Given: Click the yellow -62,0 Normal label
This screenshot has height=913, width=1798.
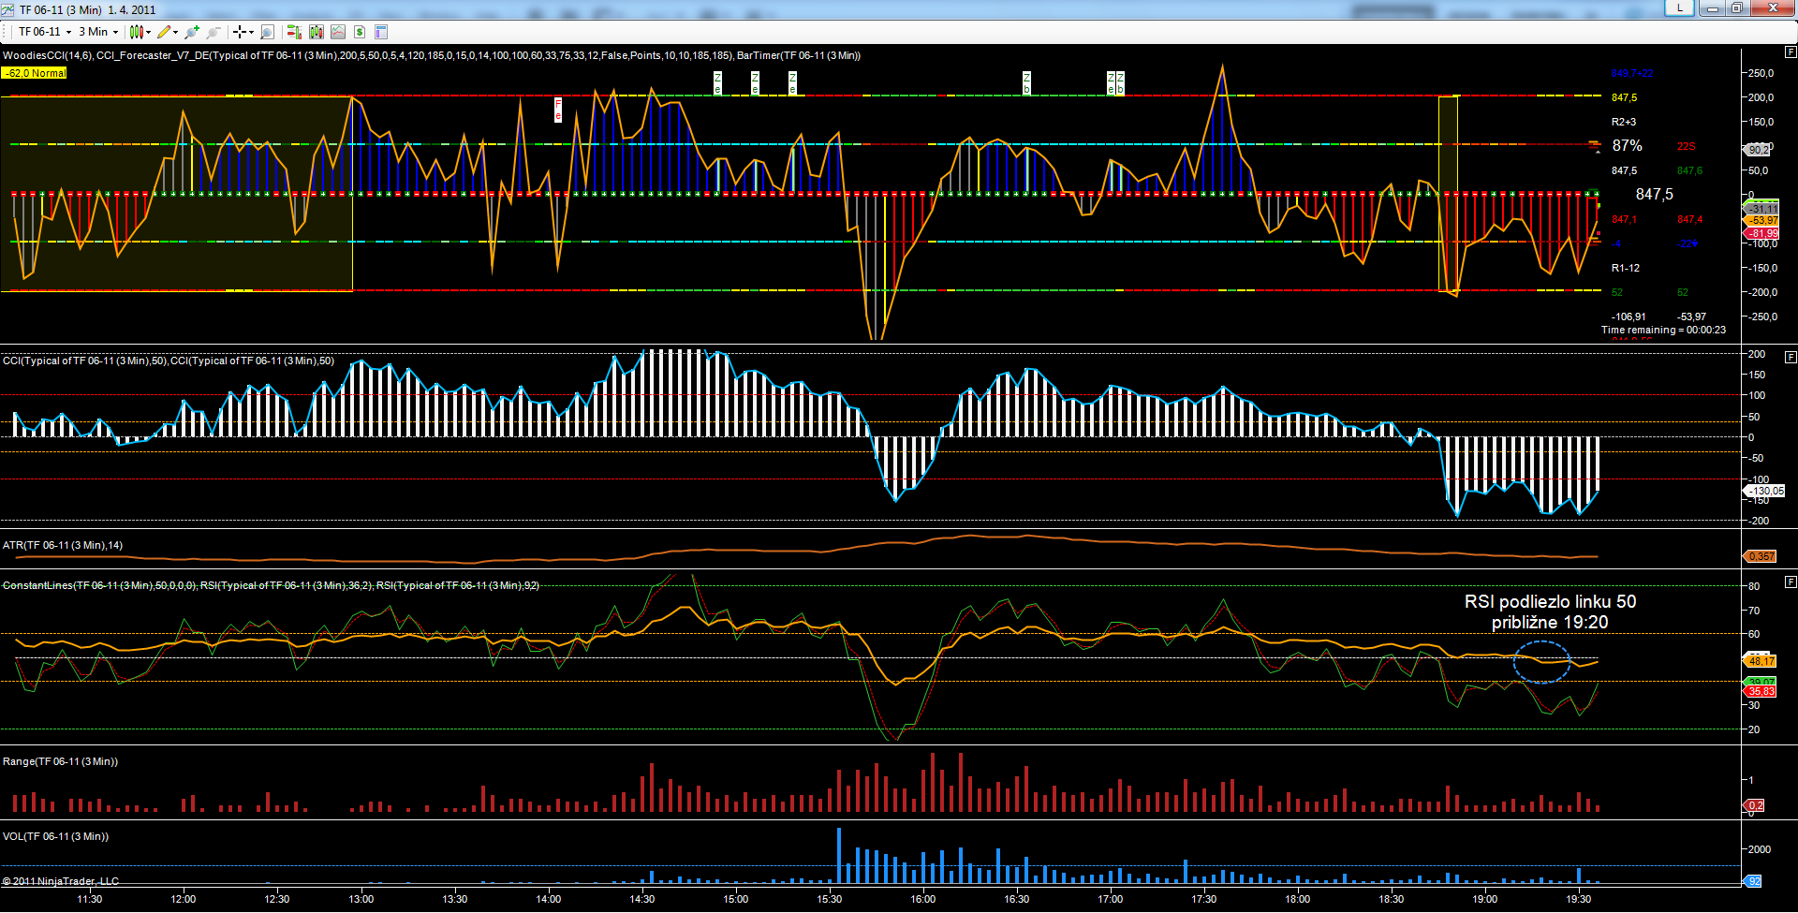Looking at the screenshot, I should (35, 73).
